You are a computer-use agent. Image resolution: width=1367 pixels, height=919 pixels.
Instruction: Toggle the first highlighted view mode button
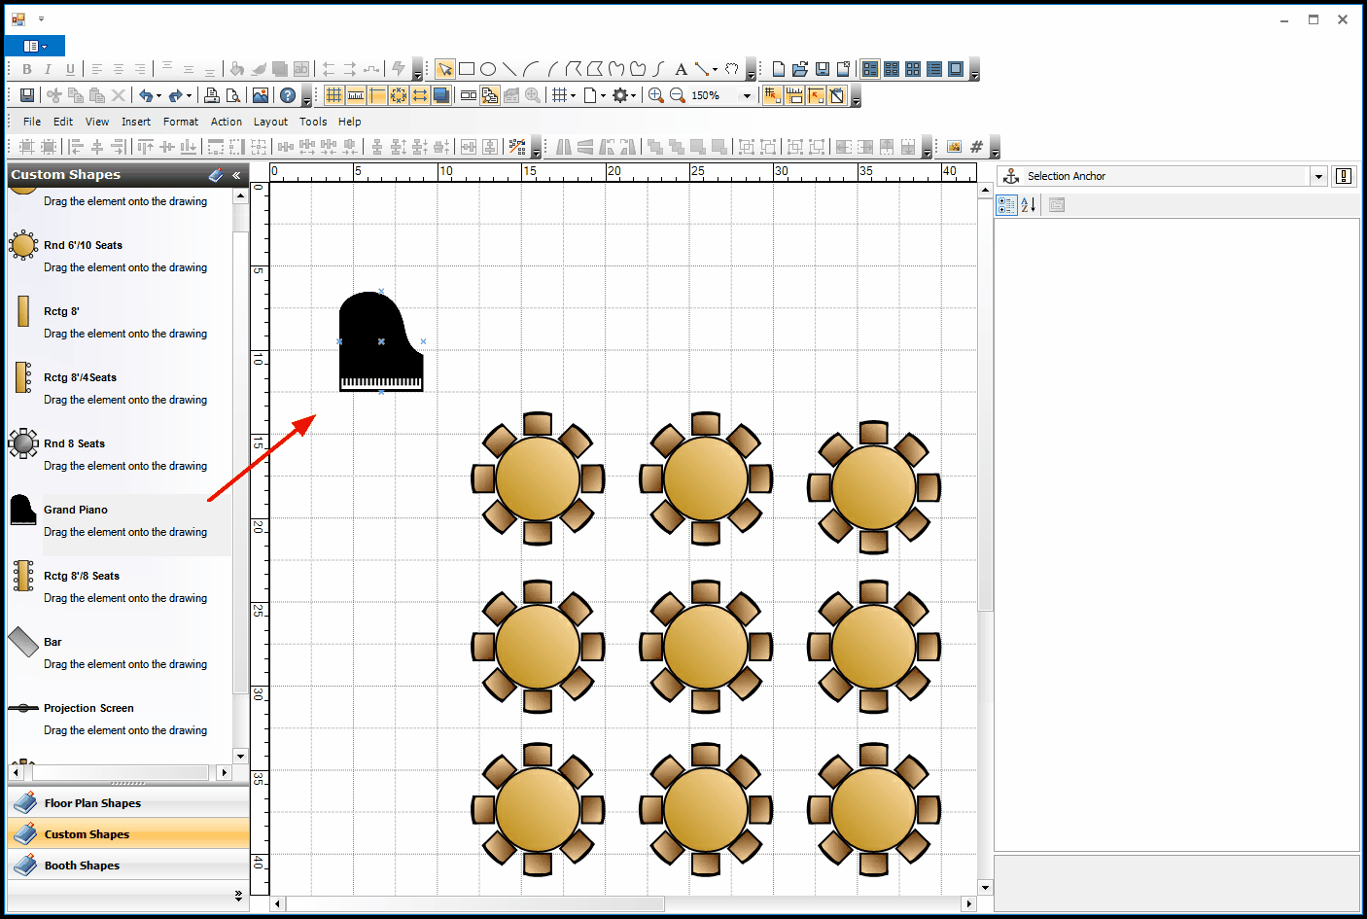870,69
